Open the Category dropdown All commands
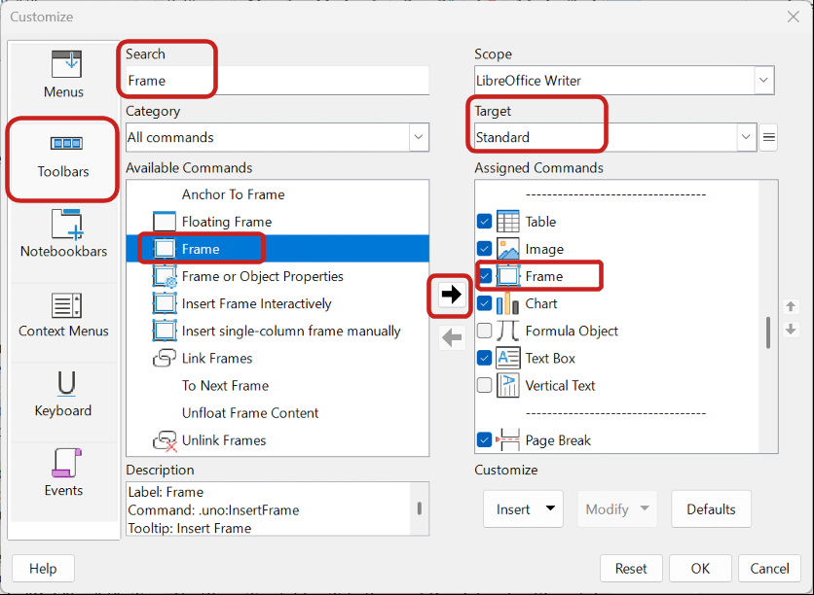Viewport: 814px width, 595px height. coord(277,137)
